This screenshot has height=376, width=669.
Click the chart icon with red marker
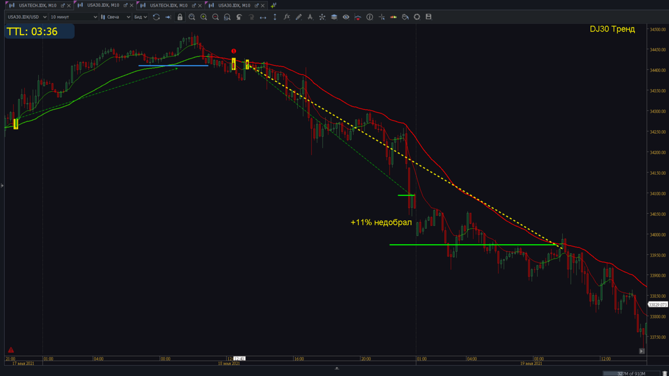click(x=358, y=17)
